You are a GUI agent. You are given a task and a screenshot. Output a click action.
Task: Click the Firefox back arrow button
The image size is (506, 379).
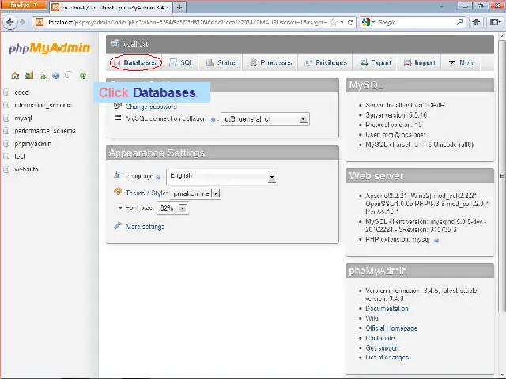[x=9, y=22]
